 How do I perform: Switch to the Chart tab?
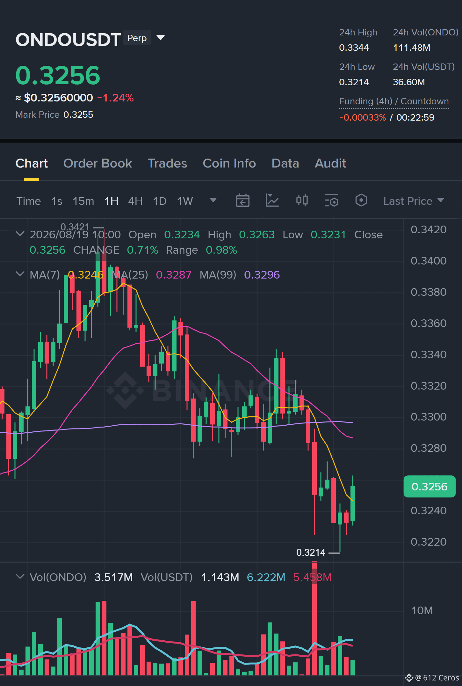pyautogui.click(x=32, y=163)
